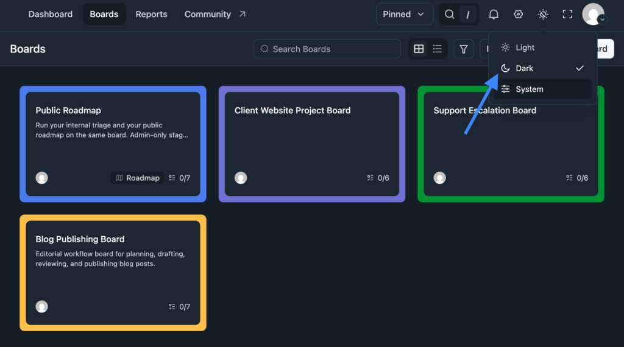This screenshot has height=347, width=624.
Task: Click Support Escalation board owner avatar
Action: [440, 178]
